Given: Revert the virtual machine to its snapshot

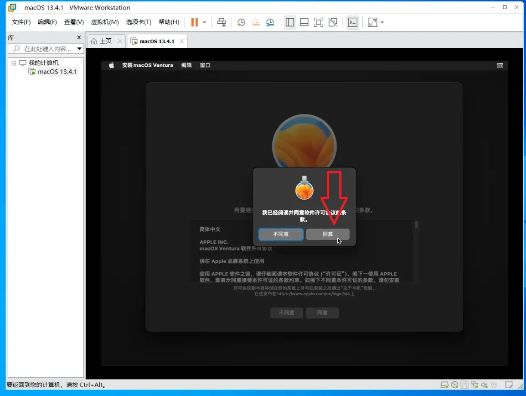Looking at the screenshot, I should tap(256, 22).
